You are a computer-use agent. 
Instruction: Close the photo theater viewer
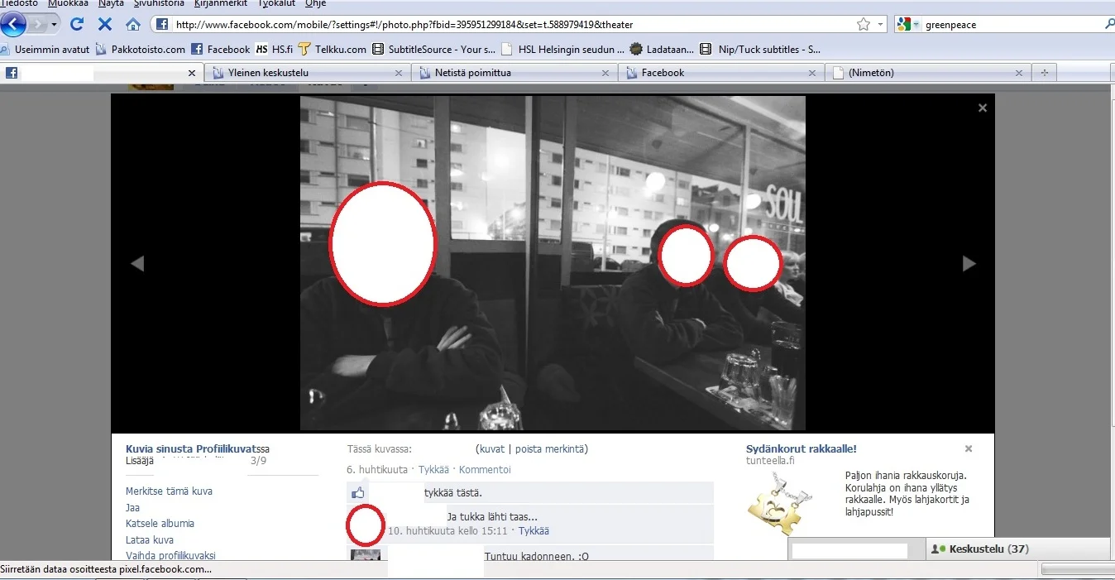pyautogui.click(x=983, y=108)
